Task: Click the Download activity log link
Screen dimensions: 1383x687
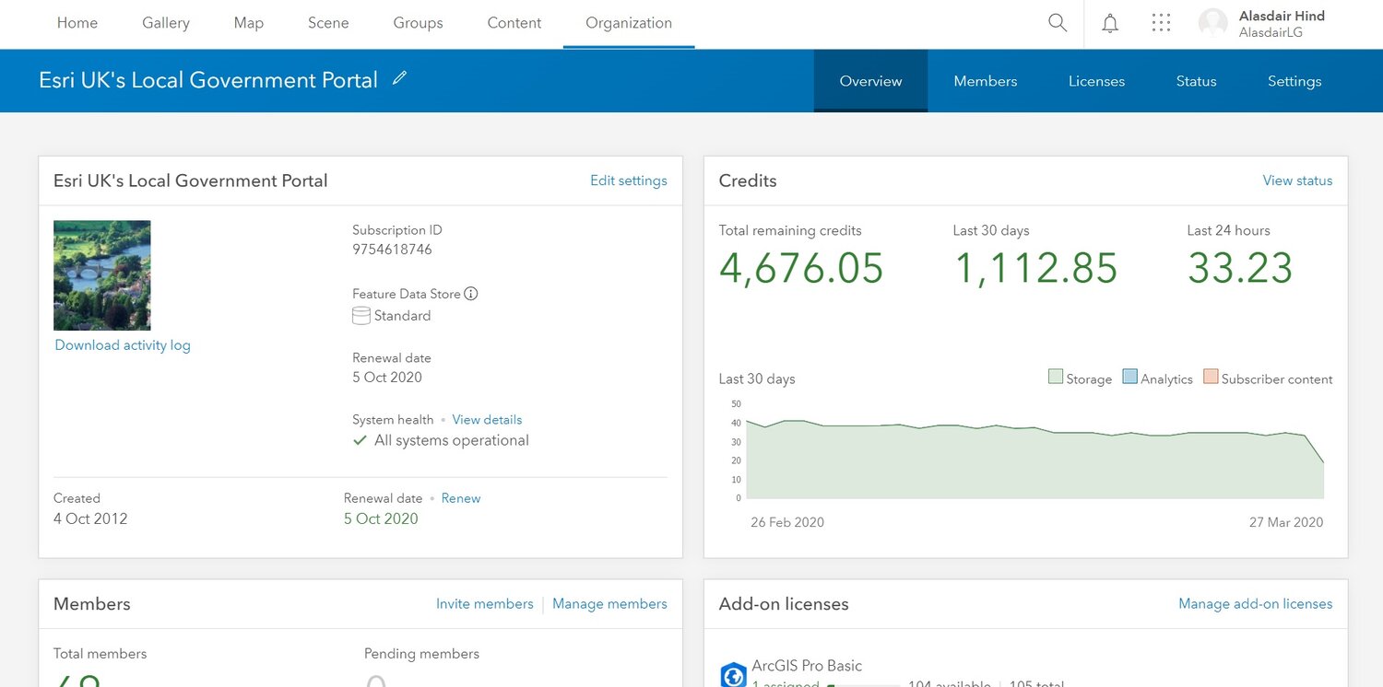Action: click(123, 345)
